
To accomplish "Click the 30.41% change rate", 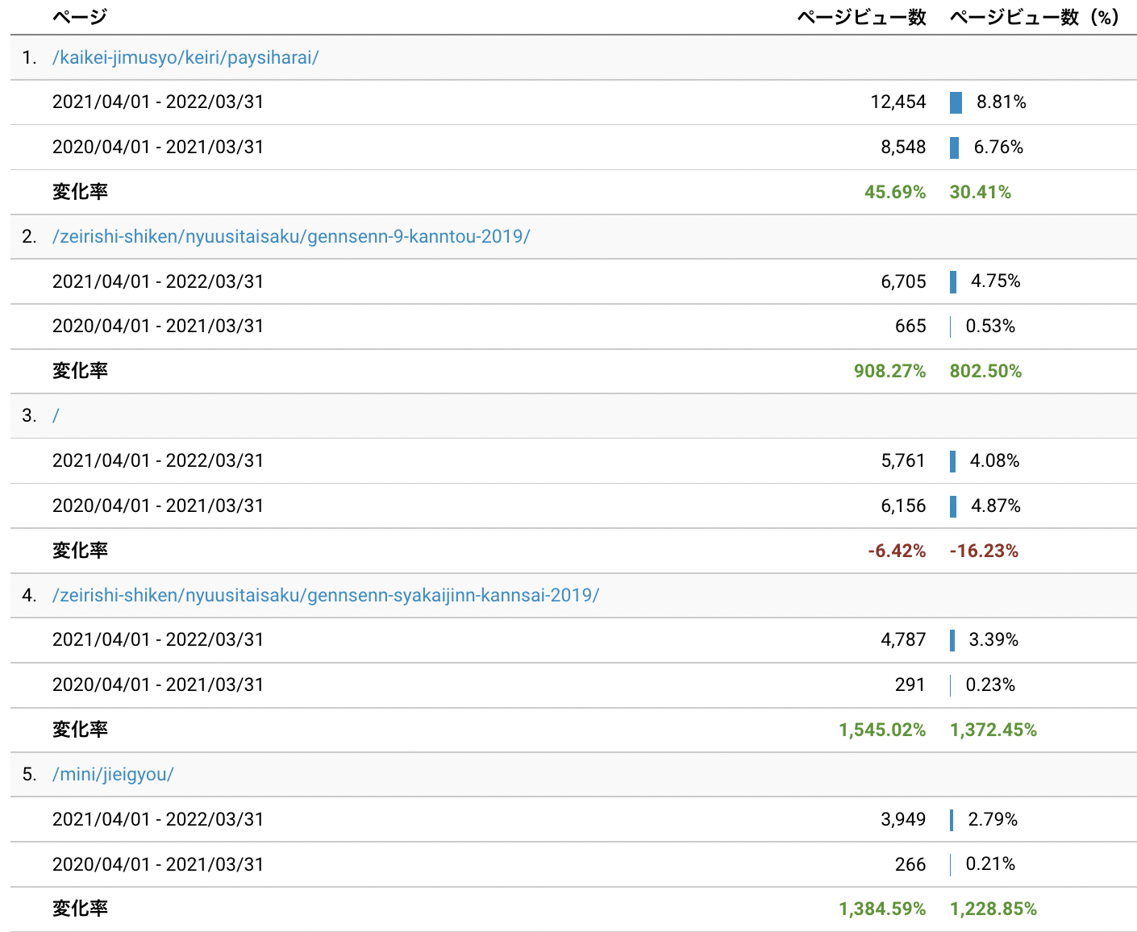I will pyautogui.click(x=981, y=193).
